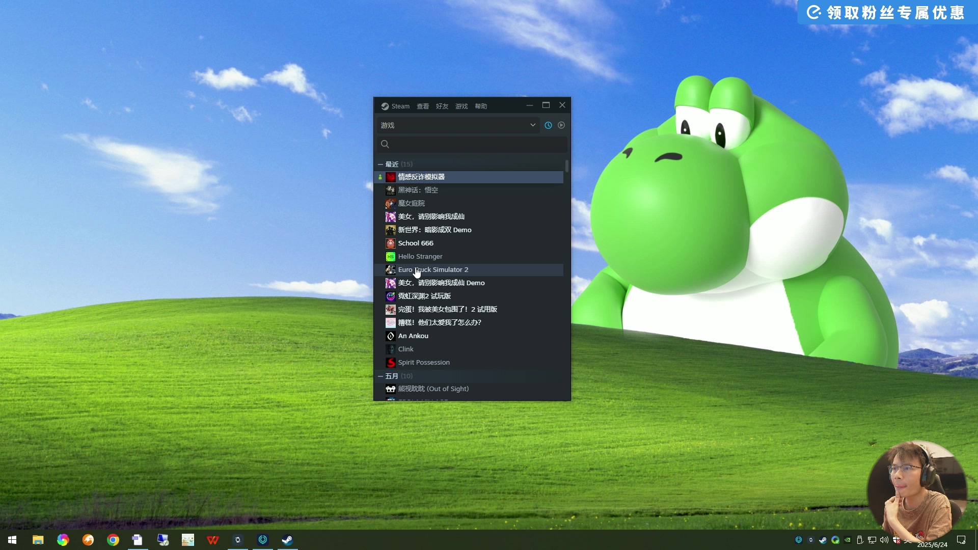Click the game list scrollbar thumb
Viewport: 978px width, 550px height.
point(567,166)
